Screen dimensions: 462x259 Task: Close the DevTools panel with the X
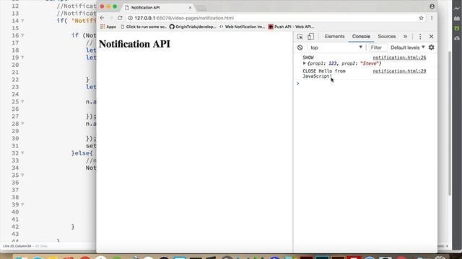(432, 37)
